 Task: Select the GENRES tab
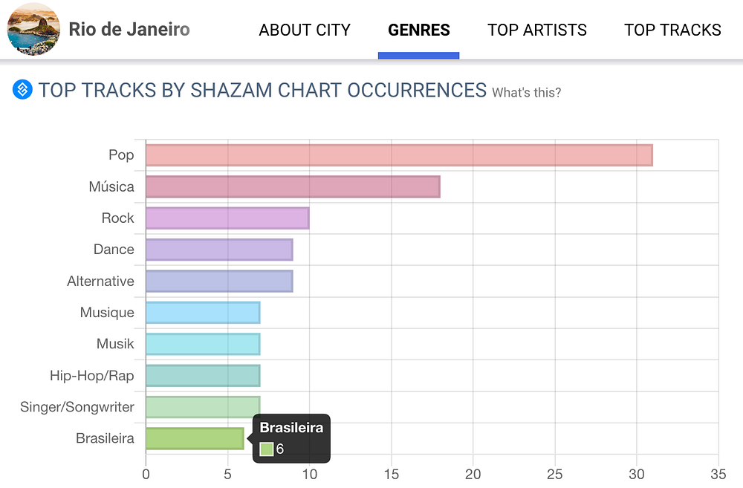coord(419,30)
